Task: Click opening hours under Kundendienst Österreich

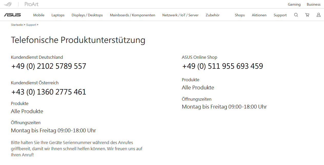Action: (54, 131)
